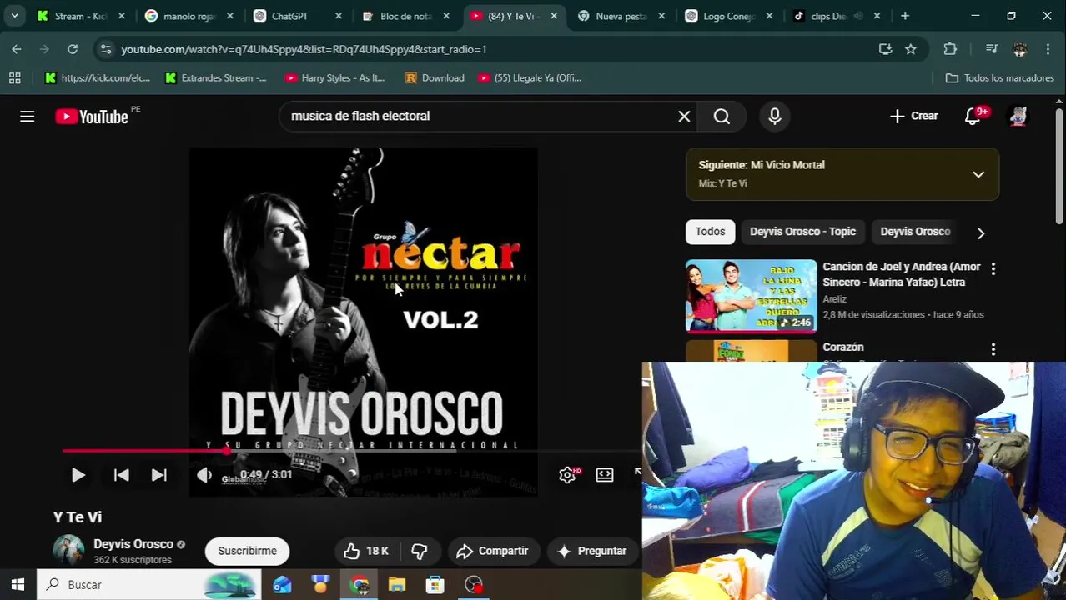Viewport: 1066px width, 600px height.
Task: Open options menu for Cancion de Joel y Andrea
Action: 993,269
